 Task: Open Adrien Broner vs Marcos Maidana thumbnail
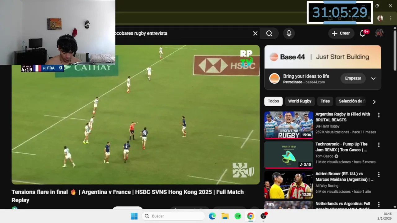289,185
